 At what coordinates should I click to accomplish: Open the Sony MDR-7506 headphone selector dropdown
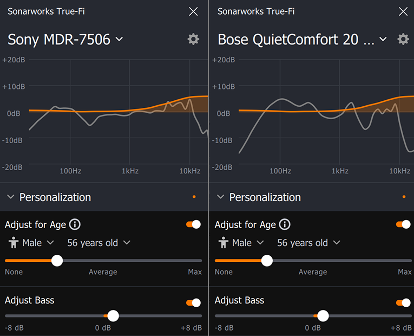[x=65, y=40]
